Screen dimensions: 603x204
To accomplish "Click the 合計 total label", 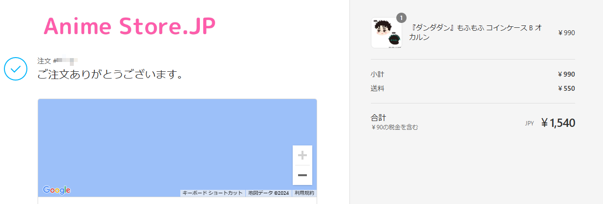I will pyautogui.click(x=379, y=118).
